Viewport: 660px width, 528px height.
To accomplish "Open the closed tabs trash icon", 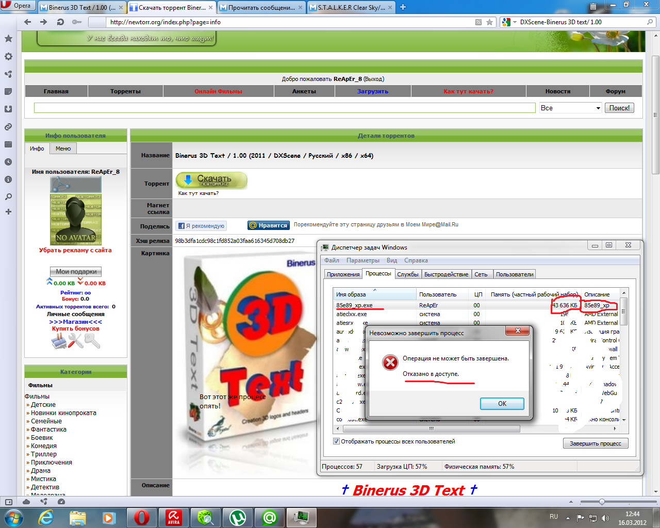I will tap(593, 7).
